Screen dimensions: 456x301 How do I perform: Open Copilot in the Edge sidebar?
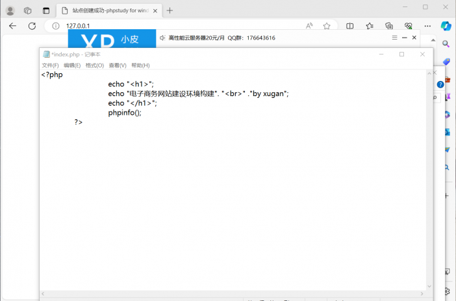[x=446, y=26]
